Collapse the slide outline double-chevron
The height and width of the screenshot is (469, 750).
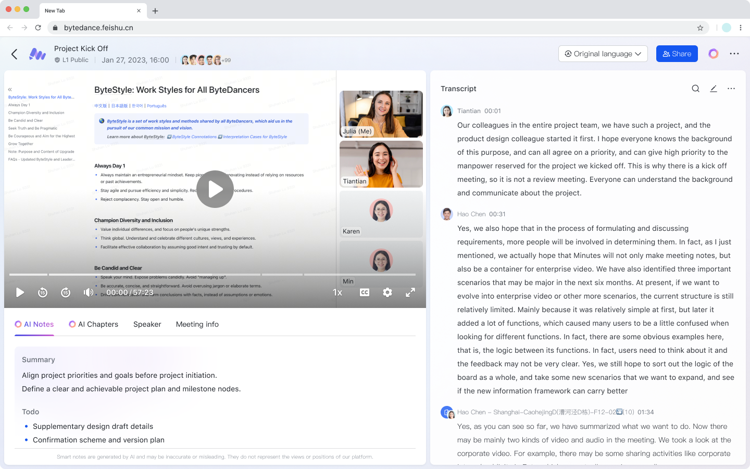pyautogui.click(x=10, y=90)
